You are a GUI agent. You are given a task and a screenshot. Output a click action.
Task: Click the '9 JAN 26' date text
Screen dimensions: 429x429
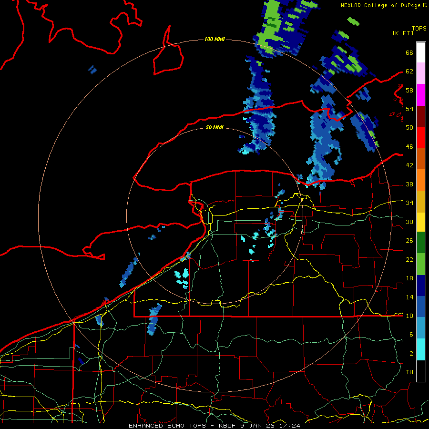[x=257, y=426]
